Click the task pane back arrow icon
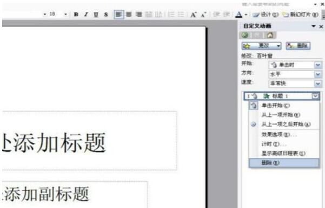The height and width of the screenshot is (208, 325). point(245,35)
